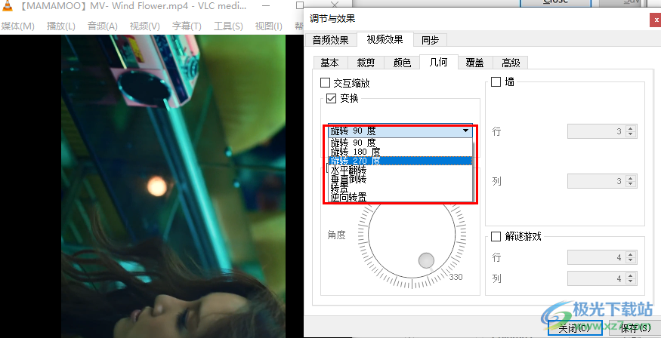Uncheck the 变换 checkbox
Viewport: 661px width, 338px height.
[332, 99]
